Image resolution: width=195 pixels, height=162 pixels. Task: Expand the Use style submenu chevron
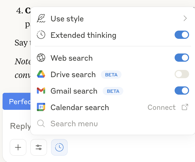(x=185, y=18)
